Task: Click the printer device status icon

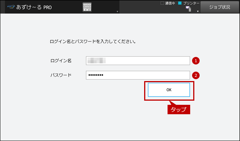Action: 188,9
